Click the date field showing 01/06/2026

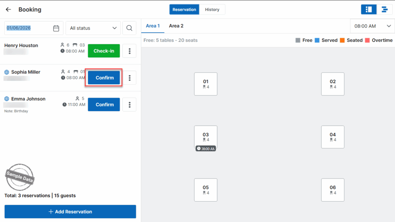click(27, 28)
